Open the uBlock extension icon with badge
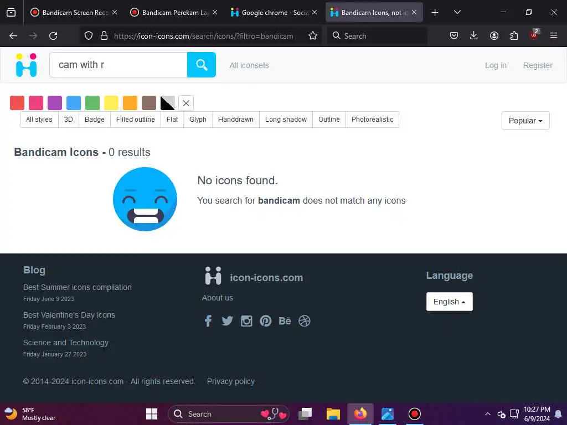 click(534, 35)
